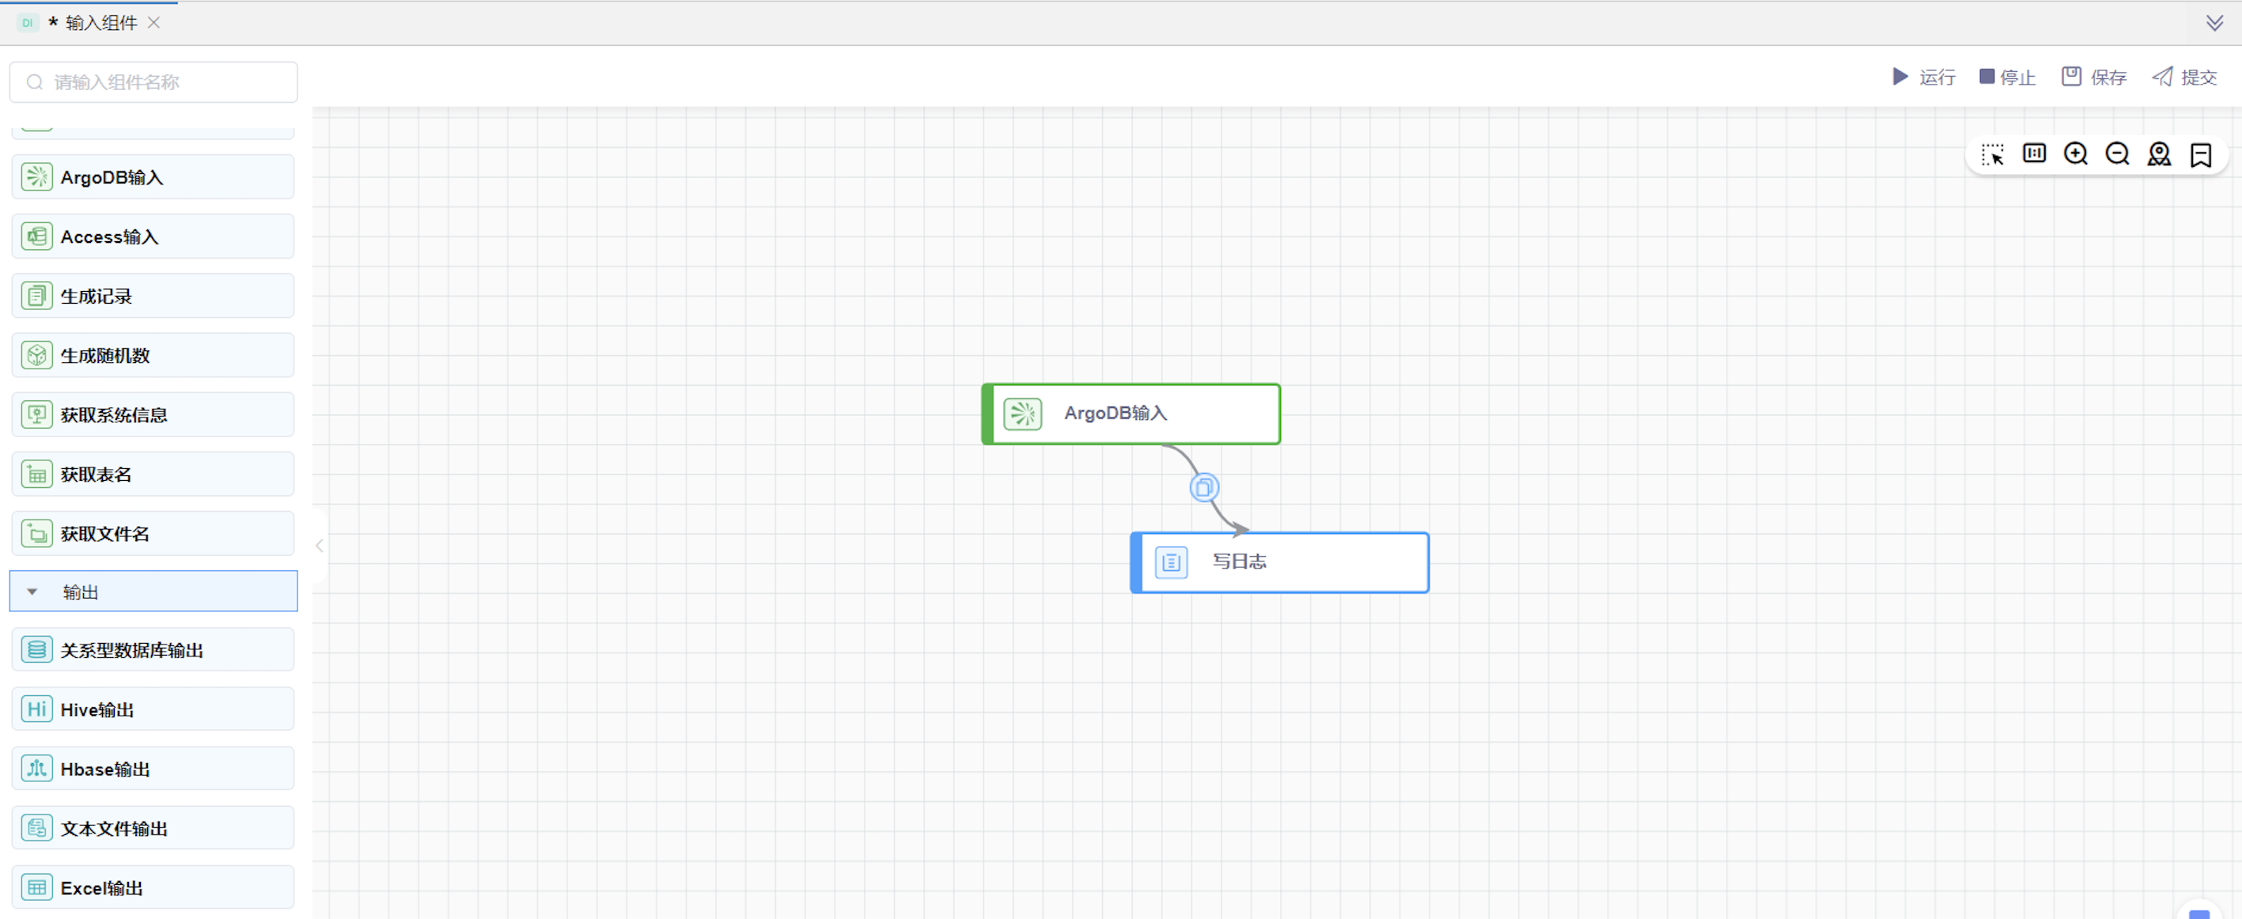
Task: Activate the marquee selection tool
Action: tap(1992, 155)
